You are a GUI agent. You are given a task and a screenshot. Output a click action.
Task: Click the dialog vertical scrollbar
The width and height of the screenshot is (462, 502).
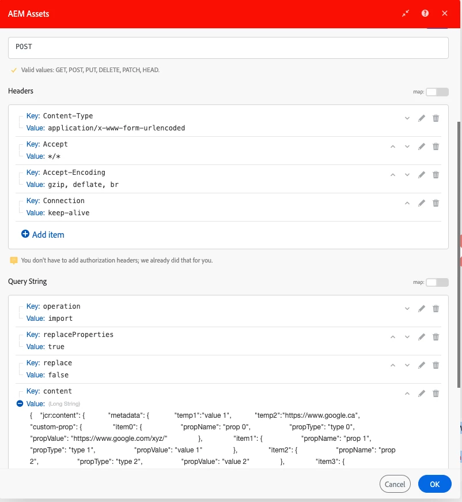click(x=460, y=254)
